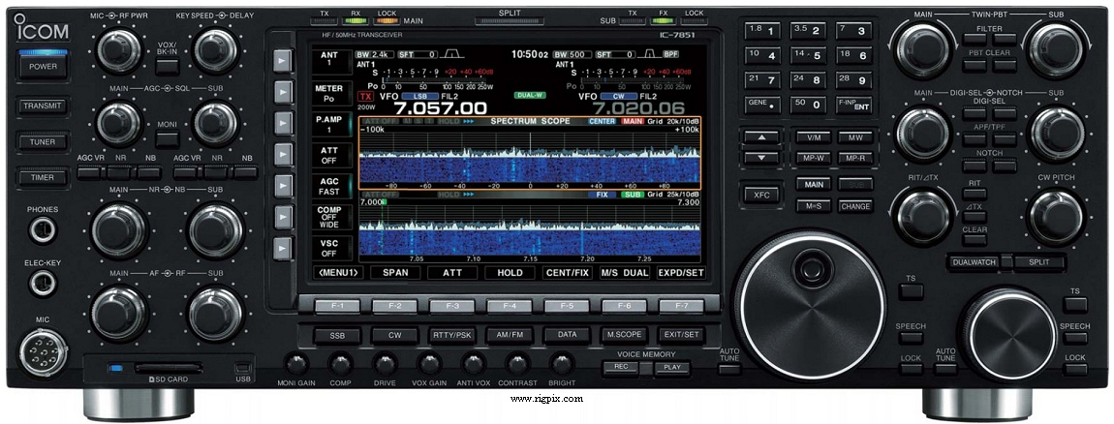Viewport: 1114px width, 424px height.
Task: Tap keypad key 1 for 1.8 MHz
Action: pos(762,31)
